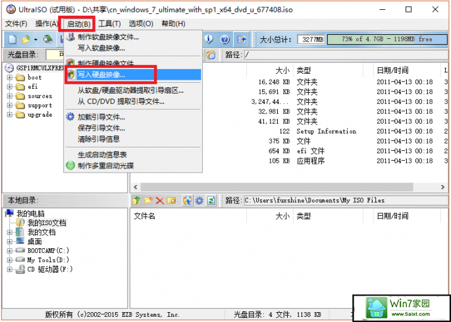This screenshot has height=322, width=451.
Task: Select BOOTCAMP(C:) drive label
Action: pyautogui.click(x=48, y=251)
